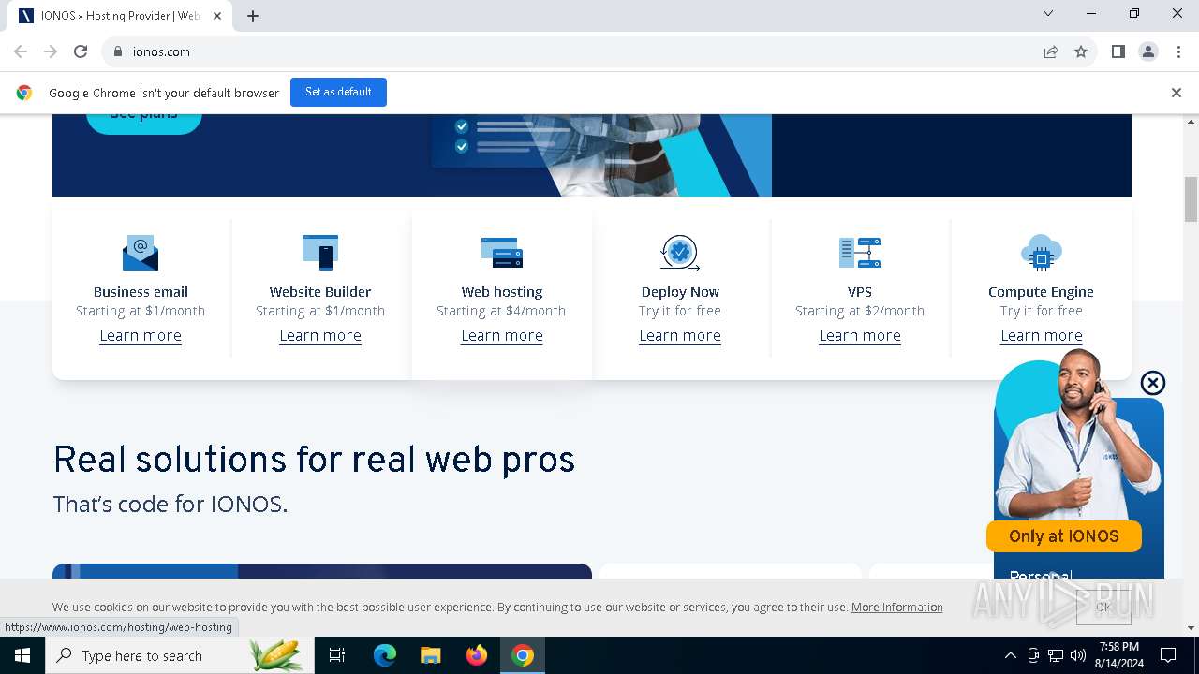Open a new browser tab

tap(253, 16)
